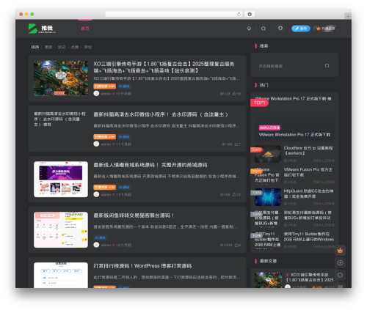This screenshot has width=367, height=310.
Task: Click admin avatar on XO三端引擎 post
Action: pyautogui.click(x=96, y=94)
